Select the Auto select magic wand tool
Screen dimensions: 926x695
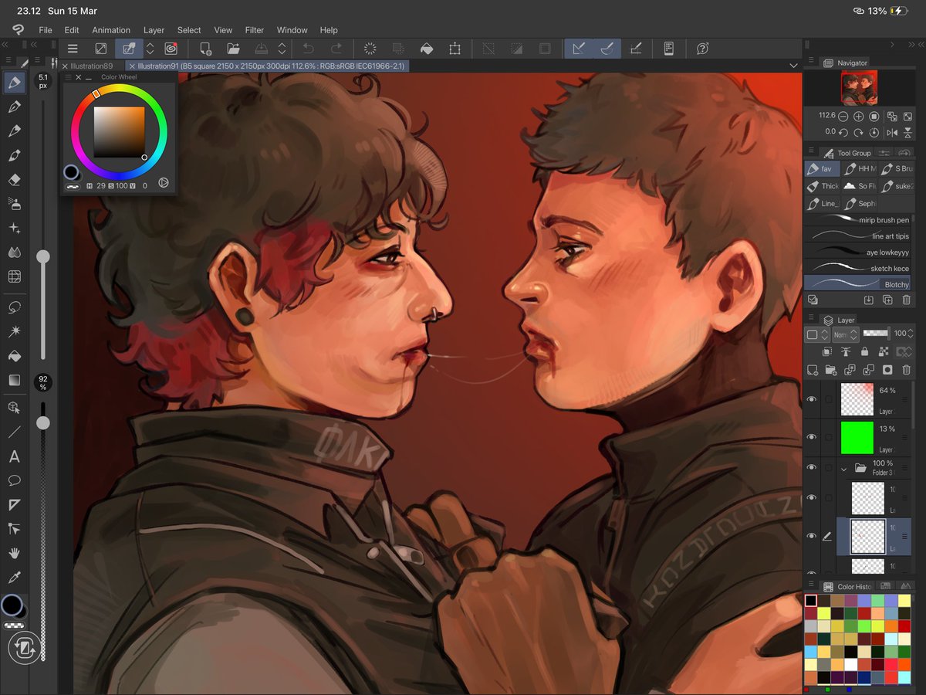pyautogui.click(x=14, y=331)
